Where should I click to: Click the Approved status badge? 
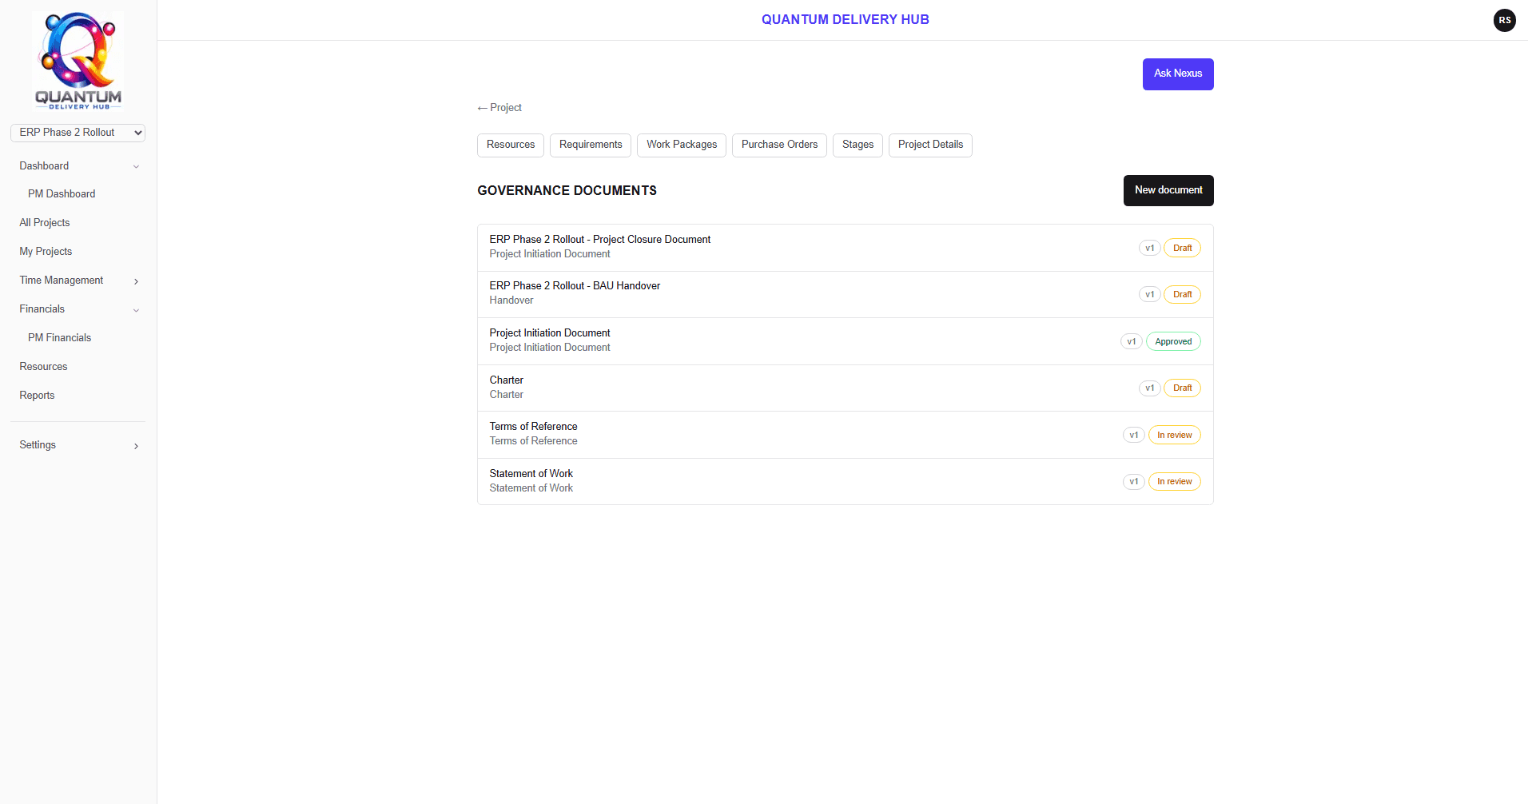tap(1173, 342)
